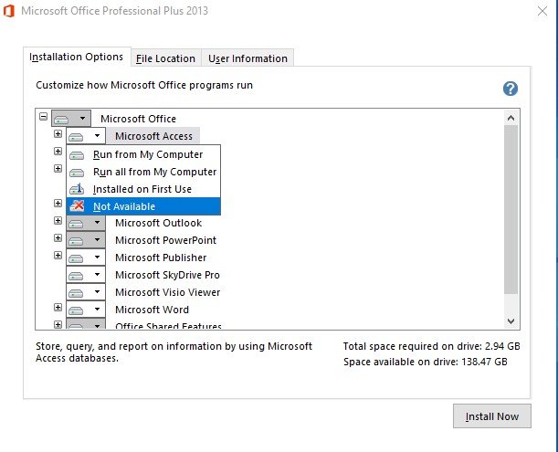Click the Install Now button
This screenshot has width=558, height=452.
click(492, 416)
